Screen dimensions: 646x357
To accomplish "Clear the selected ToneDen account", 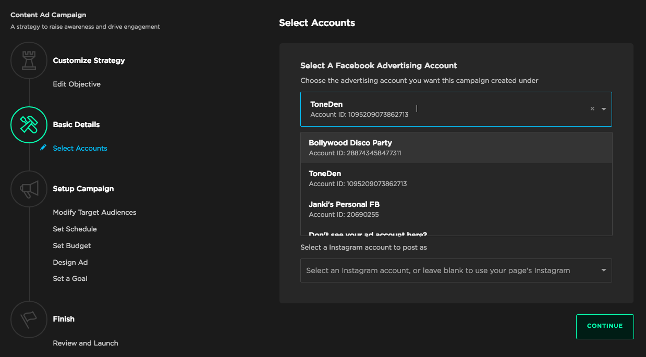I will (592, 109).
